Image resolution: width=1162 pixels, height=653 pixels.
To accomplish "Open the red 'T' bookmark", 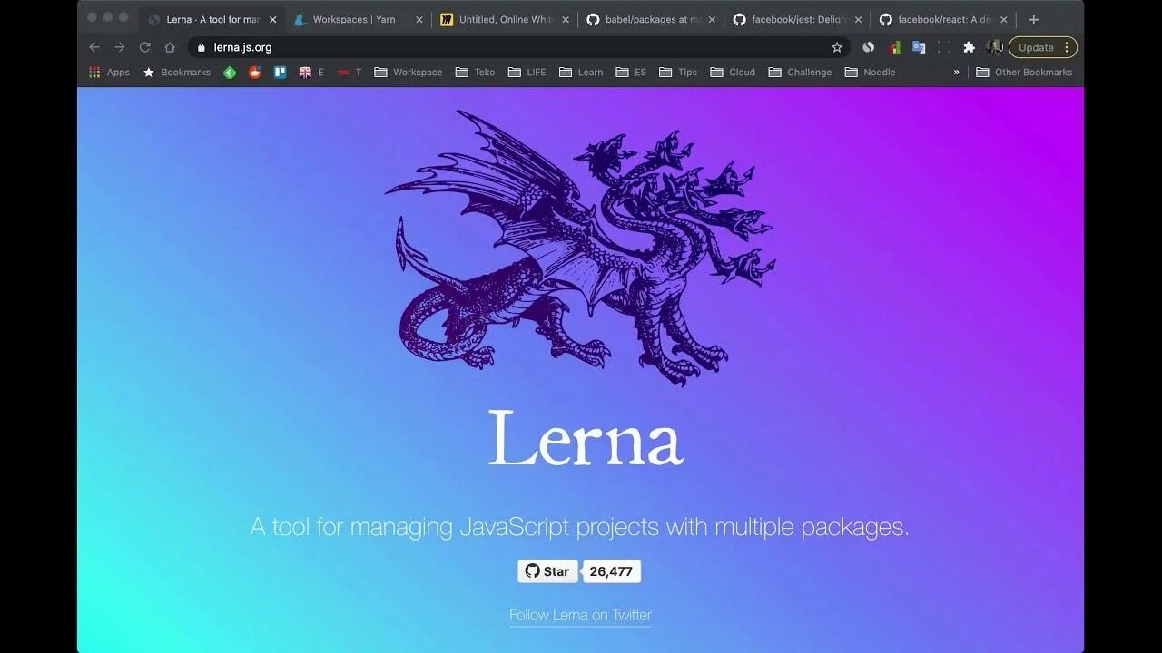I will tap(350, 72).
